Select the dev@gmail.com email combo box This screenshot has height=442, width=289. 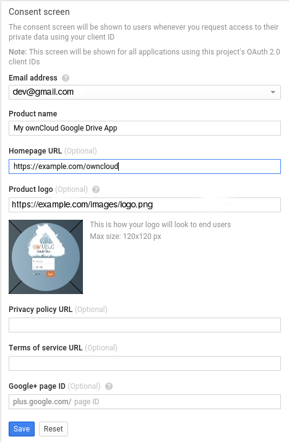coord(145,92)
